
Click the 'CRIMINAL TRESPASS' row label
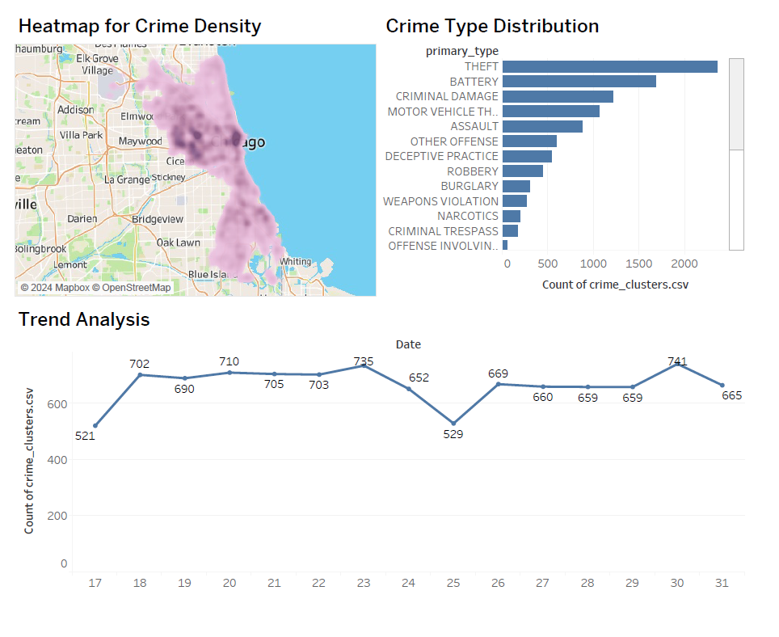click(x=443, y=231)
